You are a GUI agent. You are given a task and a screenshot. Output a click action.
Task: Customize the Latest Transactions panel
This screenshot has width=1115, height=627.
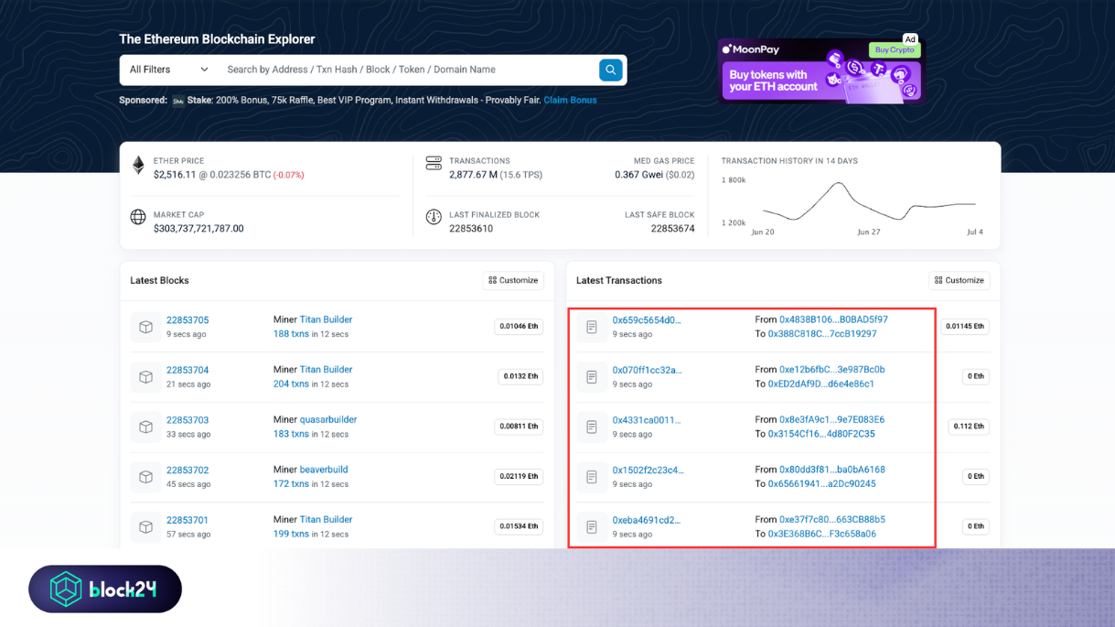click(960, 280)
